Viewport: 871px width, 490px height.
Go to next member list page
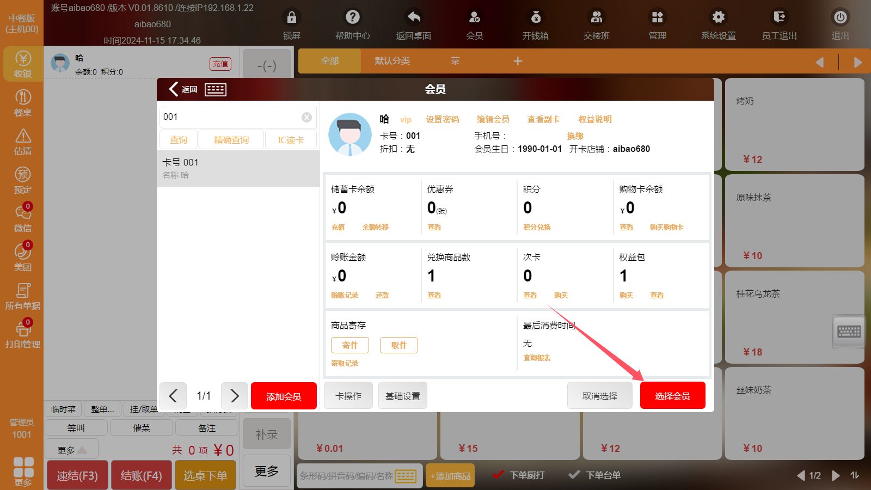click(x=235, y=396)
